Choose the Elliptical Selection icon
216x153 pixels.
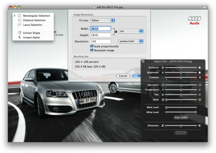click(20, 20)
